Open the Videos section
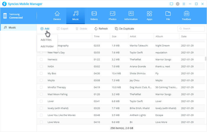The width and height of the screenshot is (207, 132). [94, 16]
